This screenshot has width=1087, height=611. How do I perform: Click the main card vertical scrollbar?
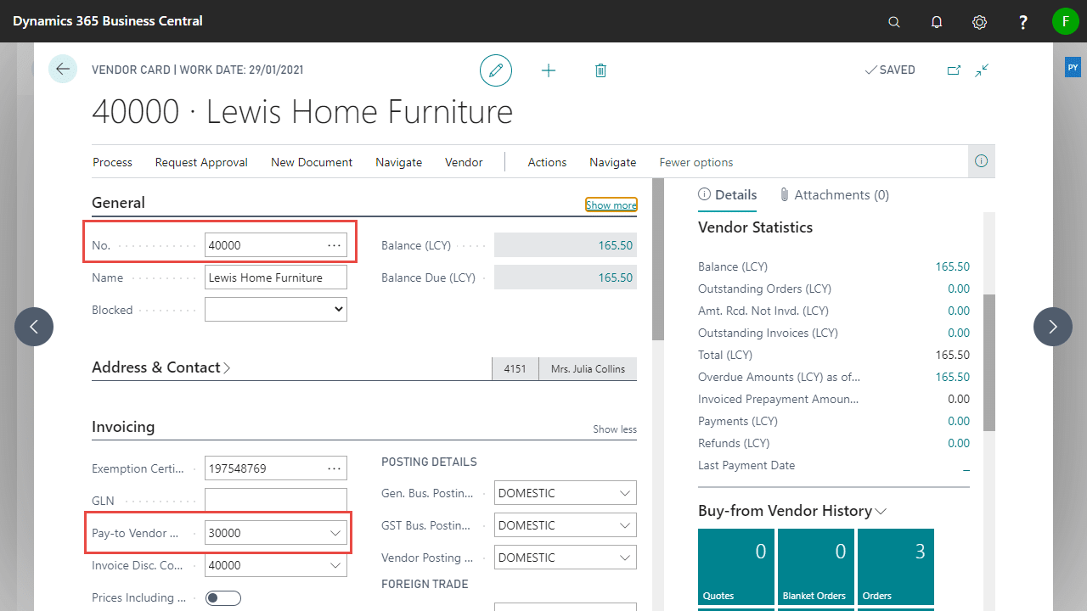click(x=657, y=259)
